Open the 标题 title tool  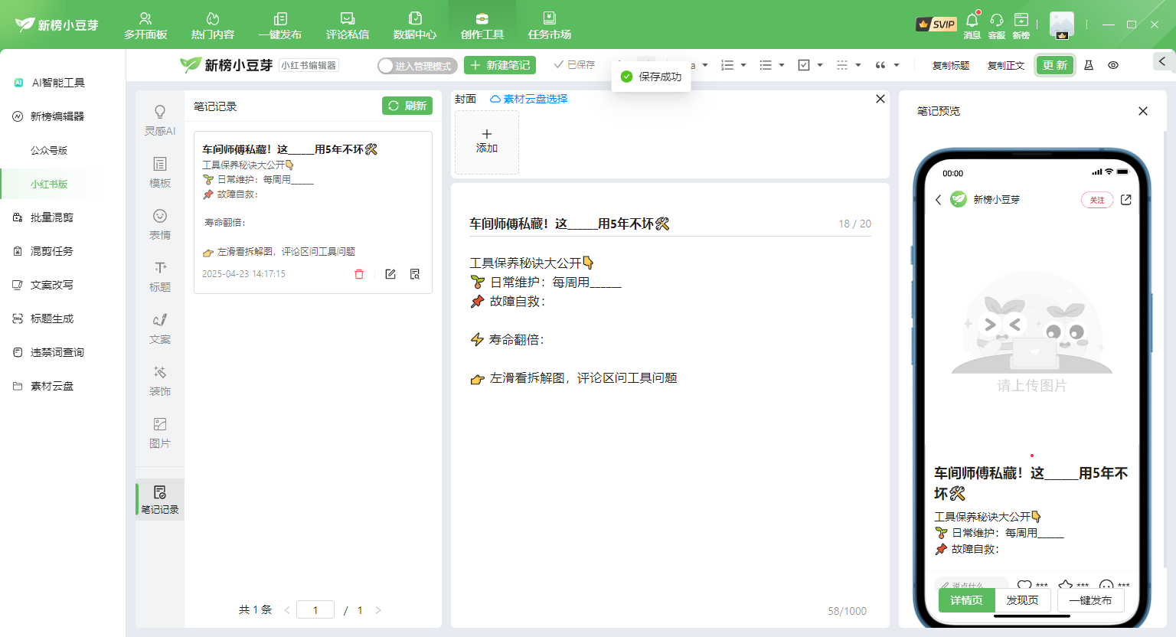click(x=160, y=276)
